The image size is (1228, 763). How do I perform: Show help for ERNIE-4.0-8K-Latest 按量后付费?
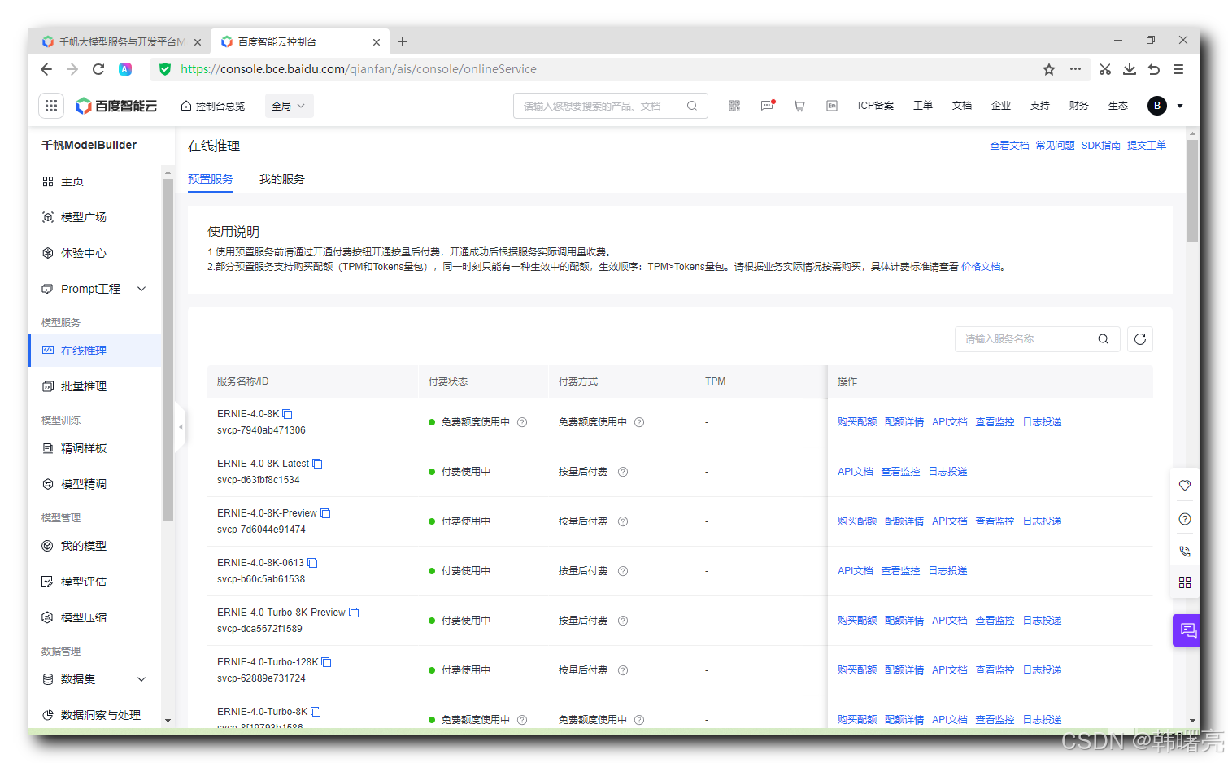click(623, 472)
